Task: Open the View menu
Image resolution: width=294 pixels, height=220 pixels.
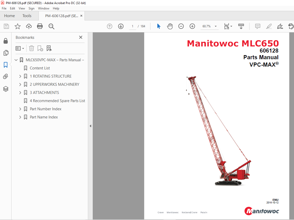Action: (x=22, y=8)
